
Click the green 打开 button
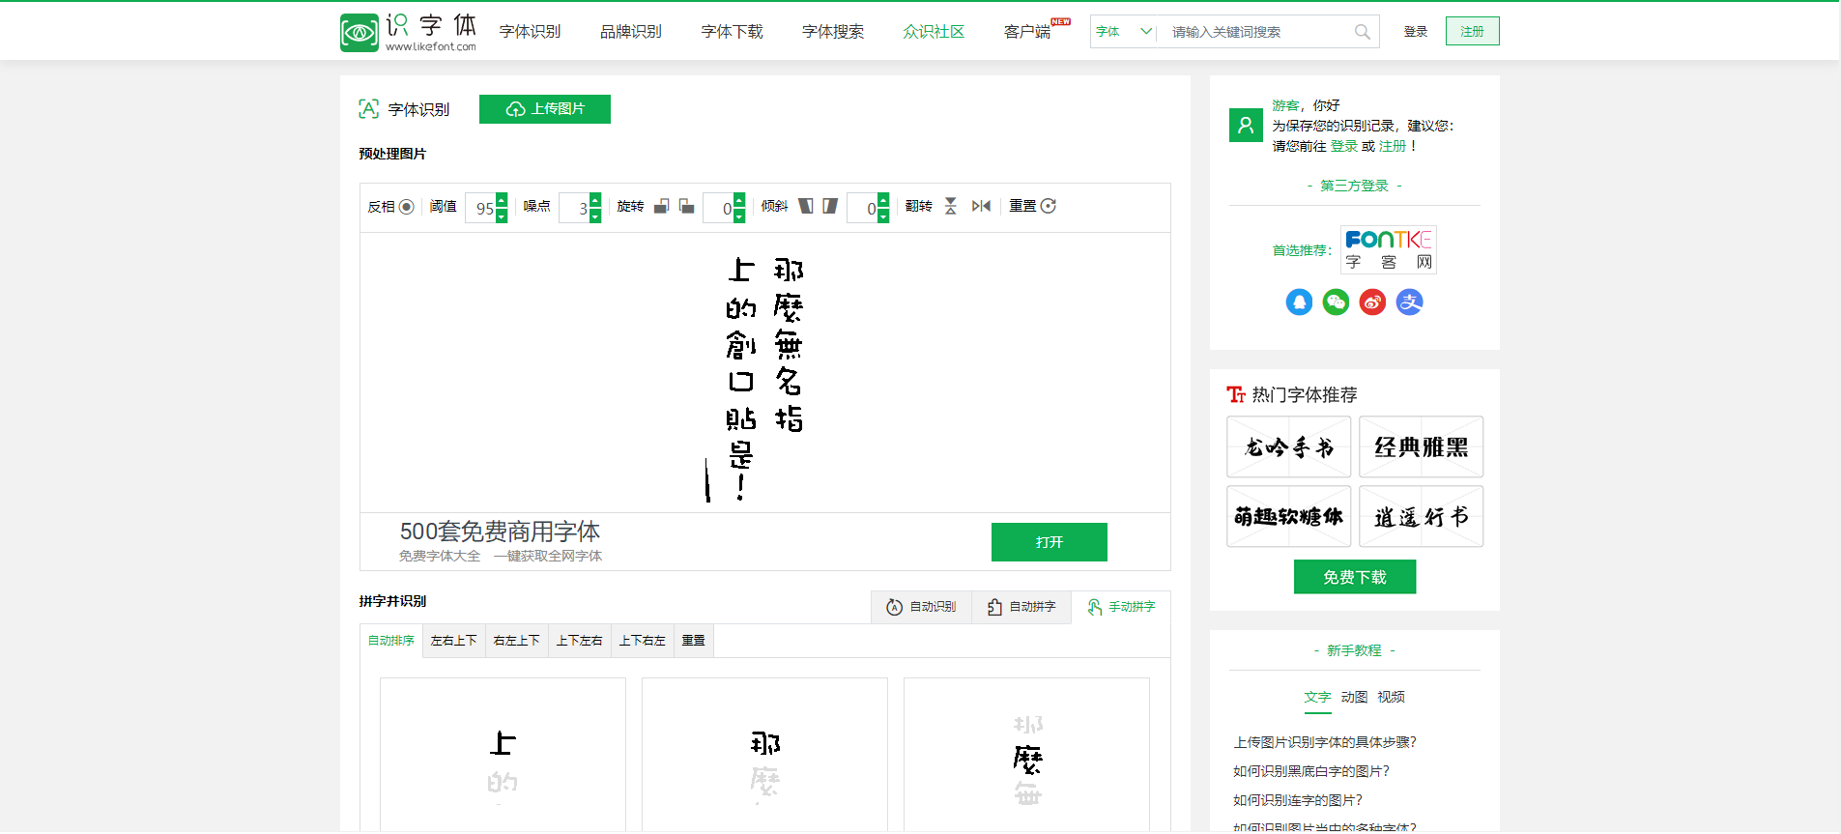pyautogui.click(x=1050, y=542)
